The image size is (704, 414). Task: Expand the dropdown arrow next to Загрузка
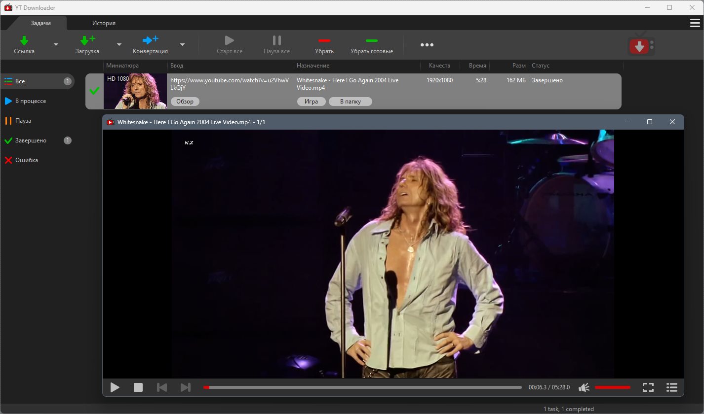[x=119, y=45]
